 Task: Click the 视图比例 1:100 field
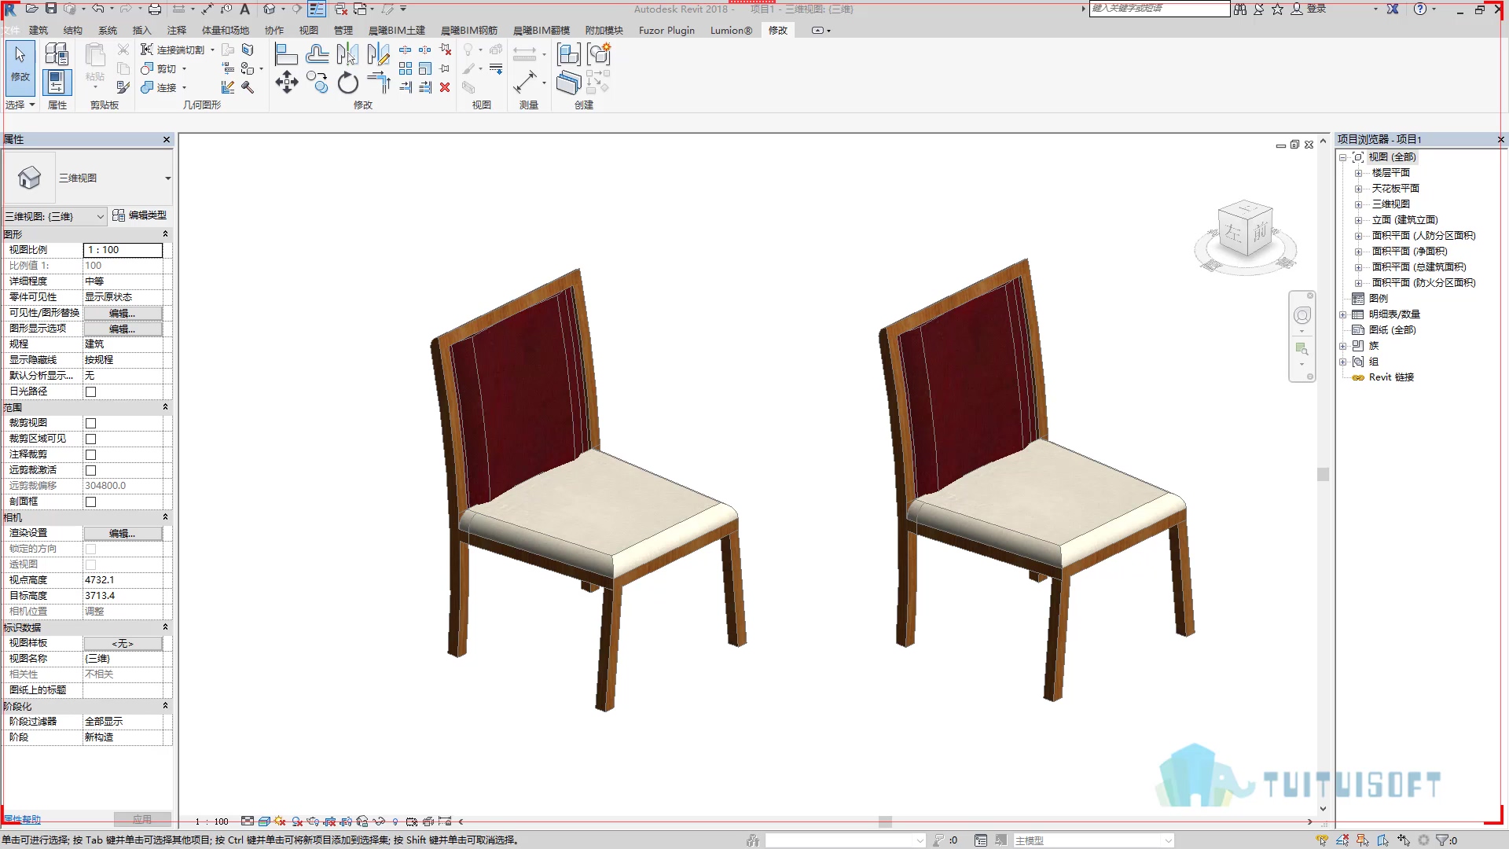coord(123,250)
